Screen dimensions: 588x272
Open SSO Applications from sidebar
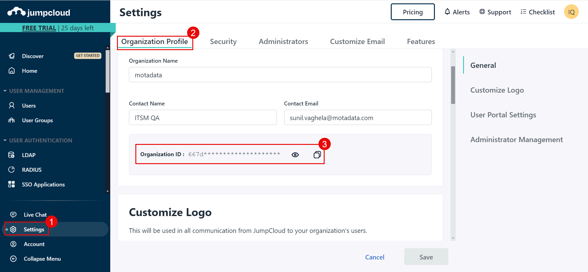coord(43,184)
